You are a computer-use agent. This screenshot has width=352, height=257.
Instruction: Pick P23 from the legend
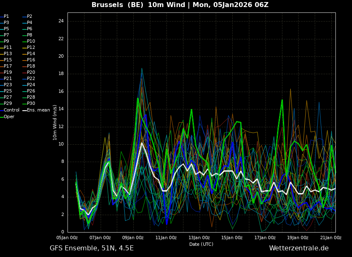coord(6,85)
